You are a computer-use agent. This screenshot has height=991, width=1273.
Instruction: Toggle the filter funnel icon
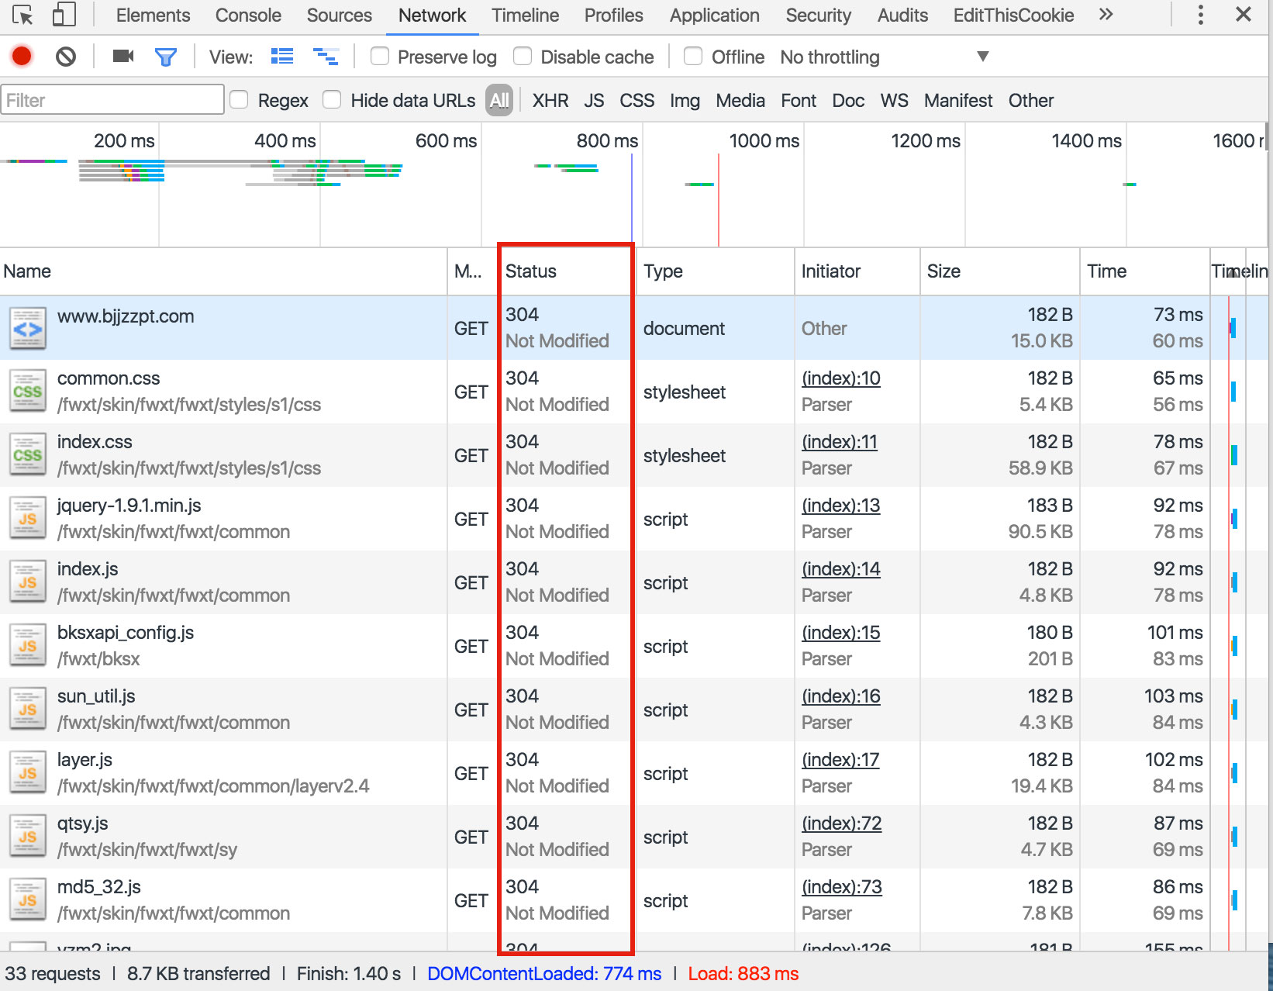click(165, 57)
